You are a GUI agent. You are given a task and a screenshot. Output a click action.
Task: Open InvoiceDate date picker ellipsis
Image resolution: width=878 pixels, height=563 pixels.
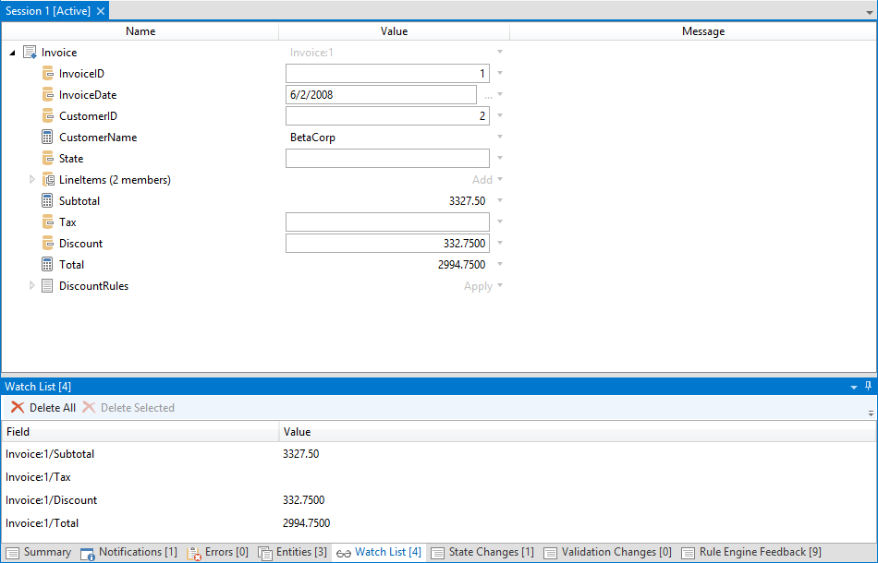[x=487, y=95]
